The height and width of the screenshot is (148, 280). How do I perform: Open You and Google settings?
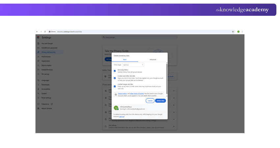(47, 43)
